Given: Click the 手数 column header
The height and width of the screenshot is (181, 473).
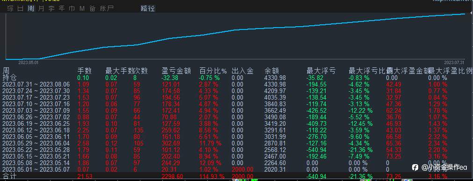Looking at the screenshot, I should pyautogui.click(x=85, y=71).
